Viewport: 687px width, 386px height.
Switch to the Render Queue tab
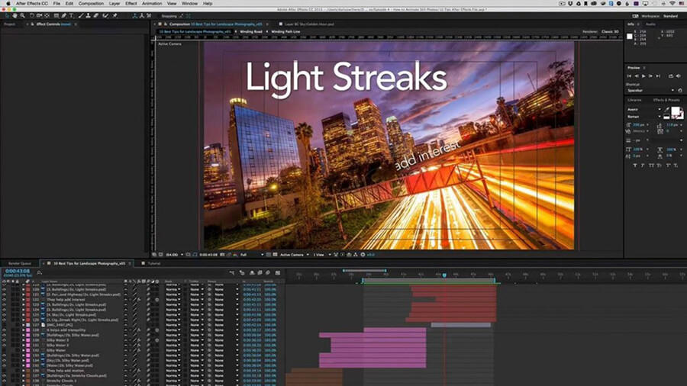tap(20, 263)
